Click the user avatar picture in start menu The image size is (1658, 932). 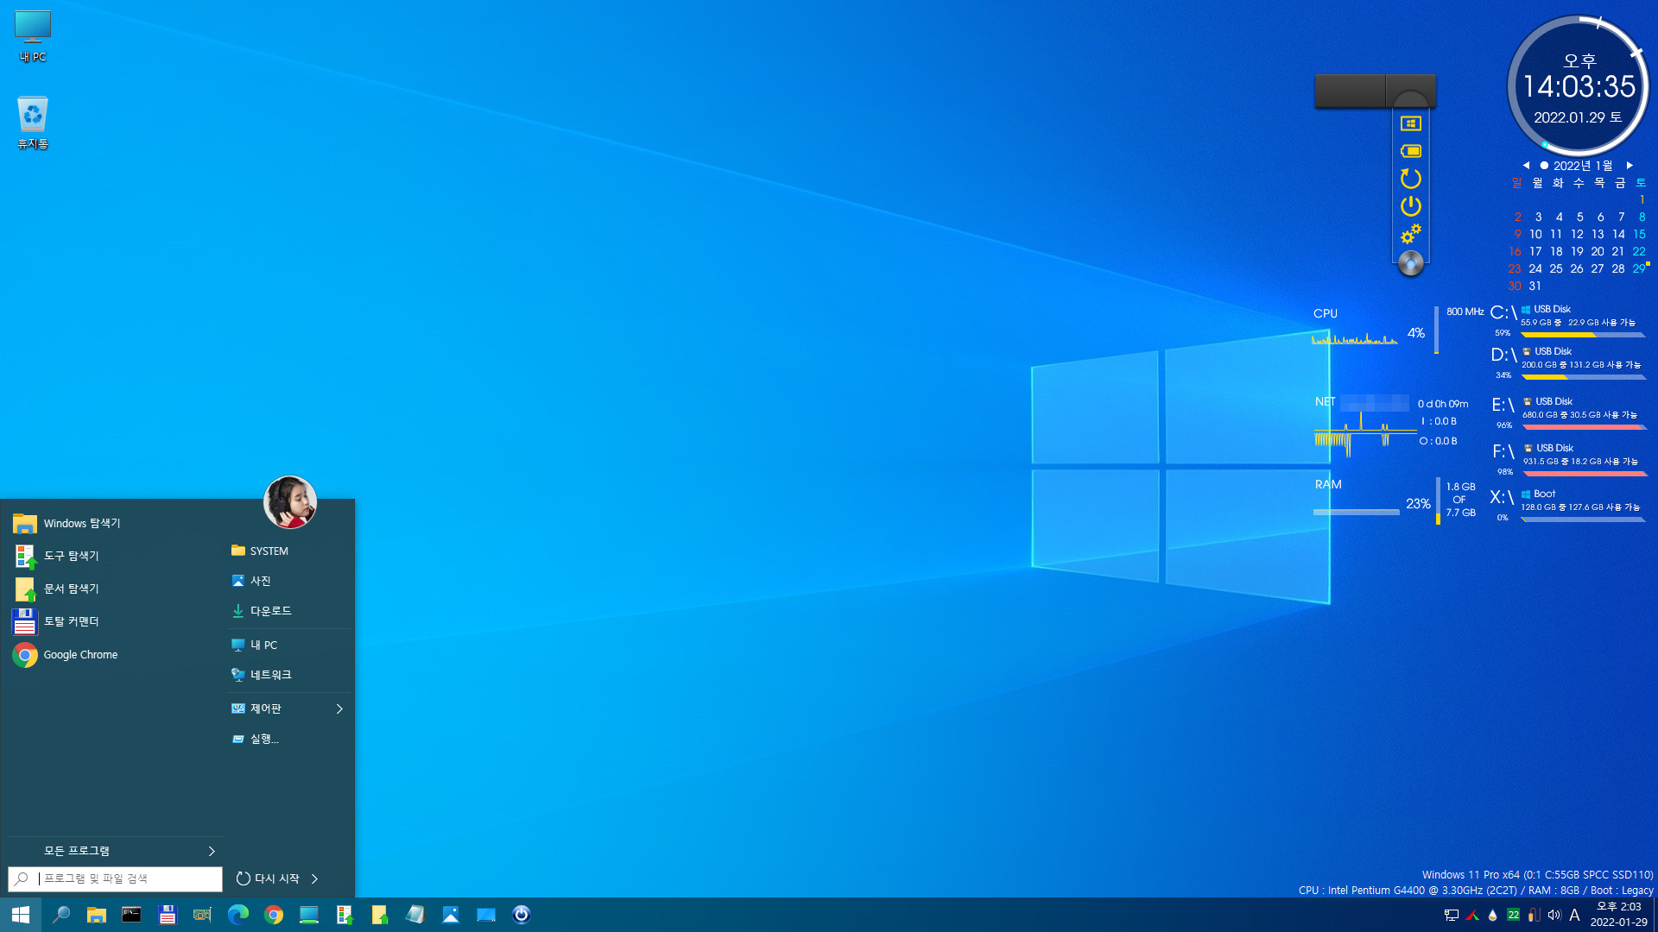(x=290, y=502)
